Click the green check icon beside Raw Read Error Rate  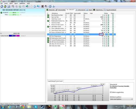48,15
